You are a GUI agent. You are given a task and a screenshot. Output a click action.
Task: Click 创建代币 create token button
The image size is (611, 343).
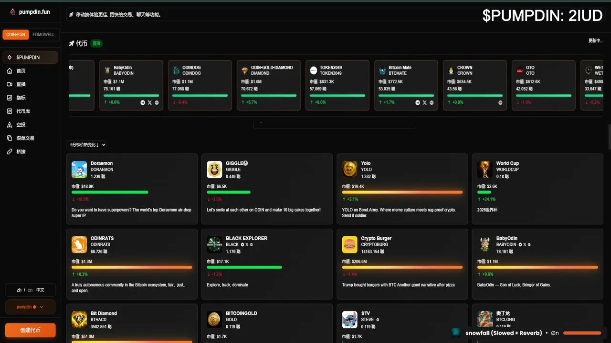point(30,330)
